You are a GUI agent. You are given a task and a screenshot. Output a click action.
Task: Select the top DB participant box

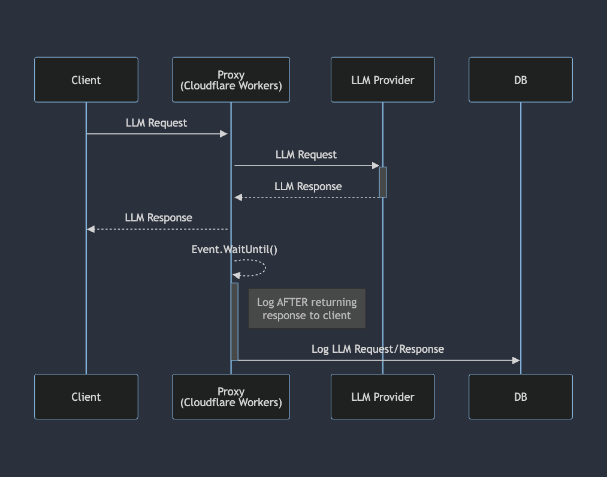(520, 80)
